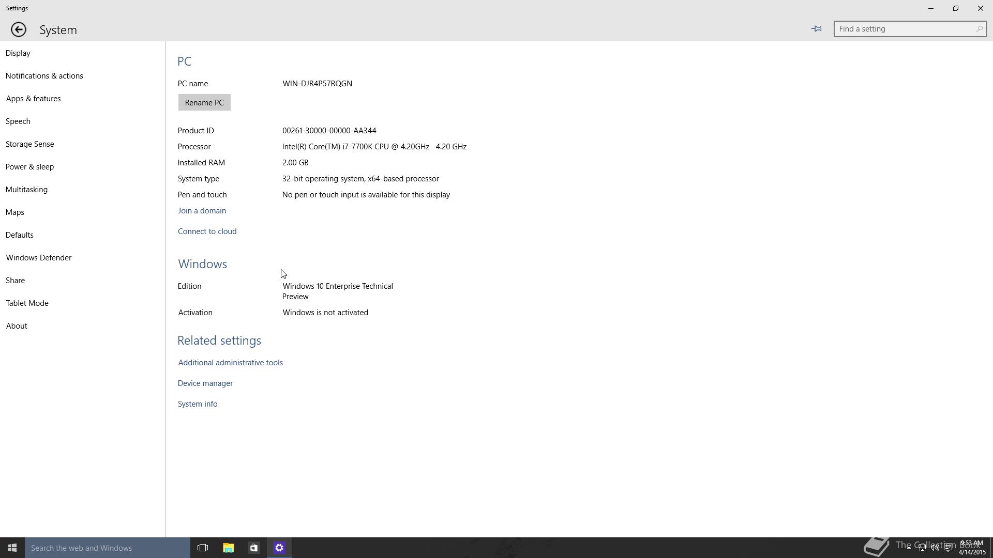
Task: Open the Store app on the taskbar
Action: [x=253, y=548]
